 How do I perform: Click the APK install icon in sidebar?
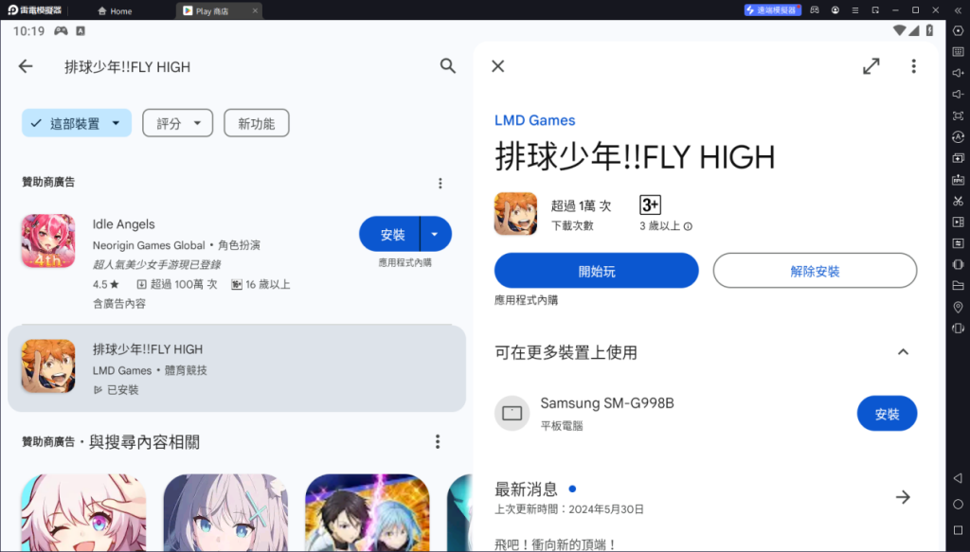click(958, 180)
